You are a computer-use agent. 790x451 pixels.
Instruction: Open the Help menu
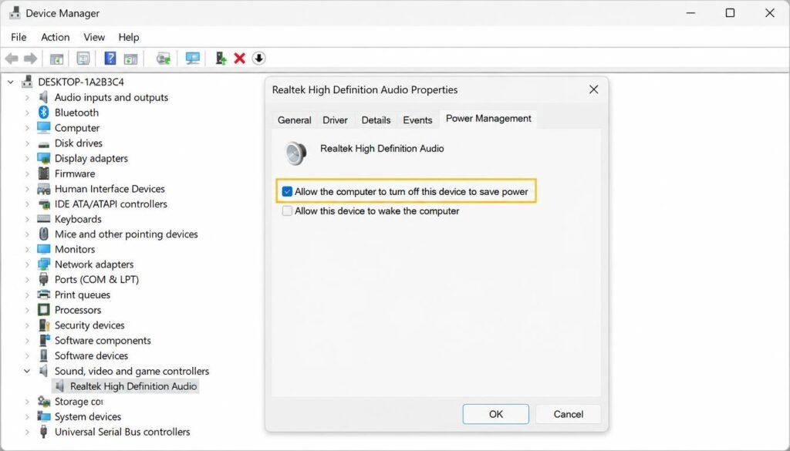[129, 37]
